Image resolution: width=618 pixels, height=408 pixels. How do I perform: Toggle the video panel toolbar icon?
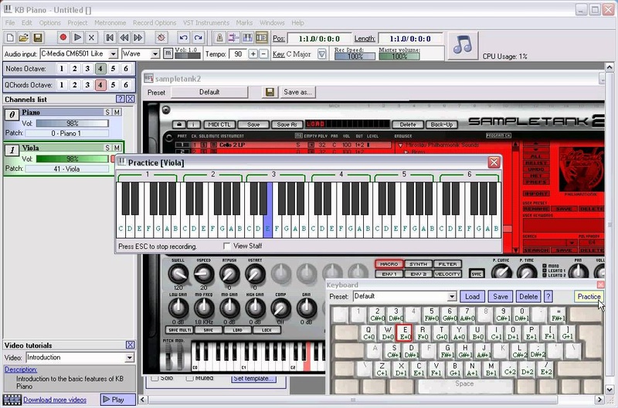(x=262, y=38)
